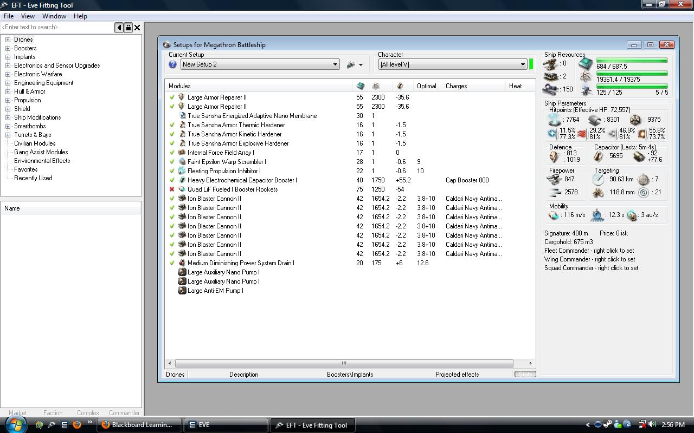Click the turret firepower icon next to 847
The height and width of the screenshot is (433, 694).
554,179
